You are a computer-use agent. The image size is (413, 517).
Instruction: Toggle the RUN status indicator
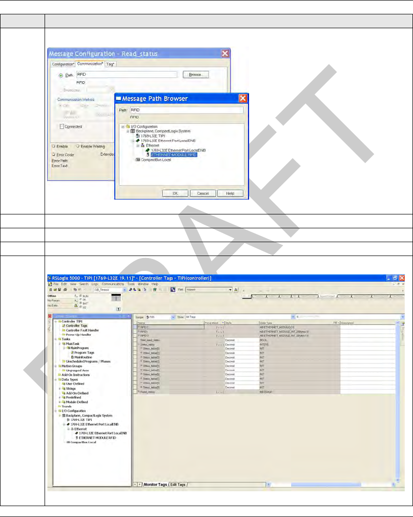(x=81, y=296)
